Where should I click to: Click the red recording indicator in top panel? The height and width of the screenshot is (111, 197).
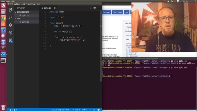165,1
